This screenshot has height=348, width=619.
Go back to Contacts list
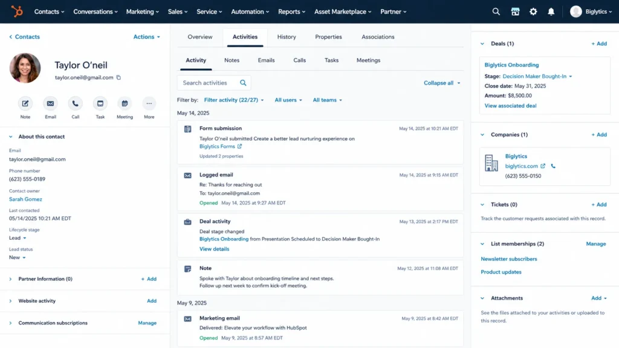click(24, 37)
